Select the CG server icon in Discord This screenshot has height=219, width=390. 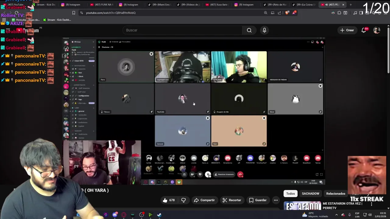(66, 111)
